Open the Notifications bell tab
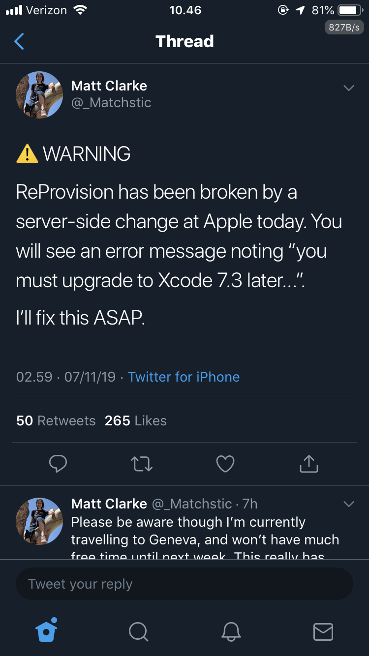This screenshot has width=369, height=656. click(x=230, y=631)
